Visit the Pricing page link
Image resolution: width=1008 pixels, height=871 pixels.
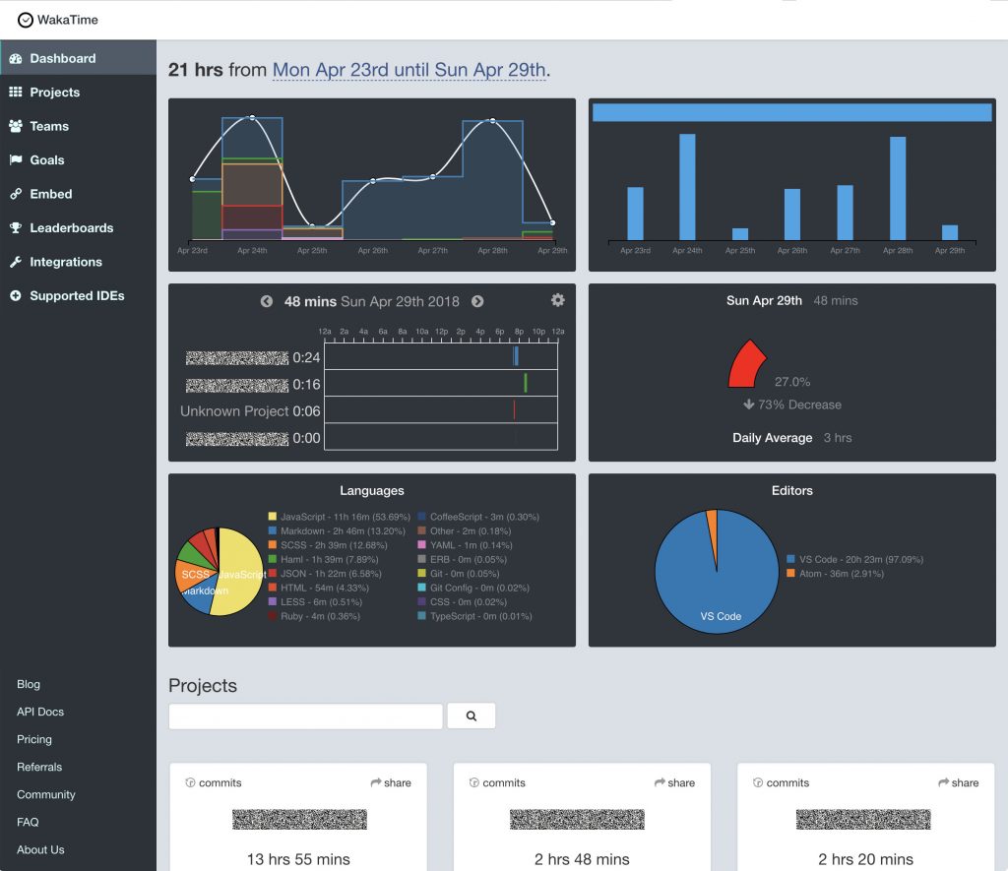(34, 739)
